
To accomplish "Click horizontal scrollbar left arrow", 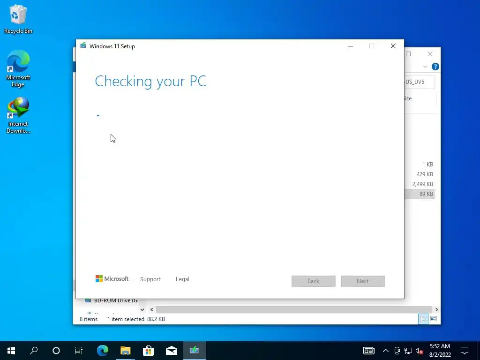I will pyautogui.click(x=152, y=309).
